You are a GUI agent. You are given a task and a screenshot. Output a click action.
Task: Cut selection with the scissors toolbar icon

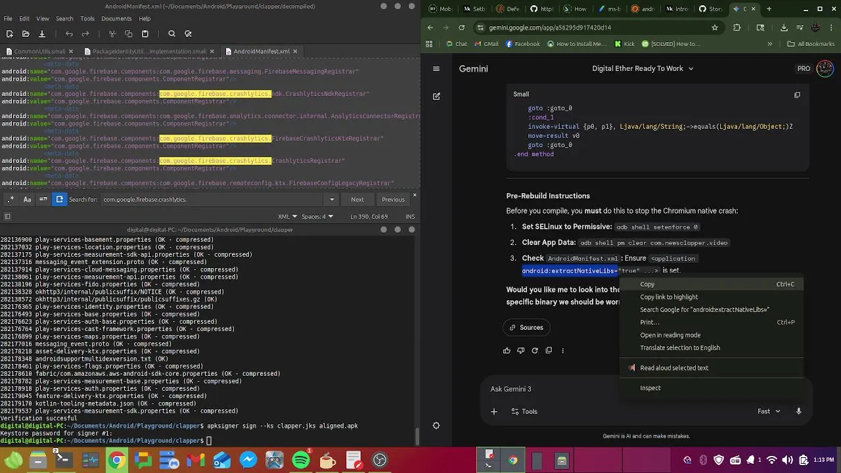[112, 34]
